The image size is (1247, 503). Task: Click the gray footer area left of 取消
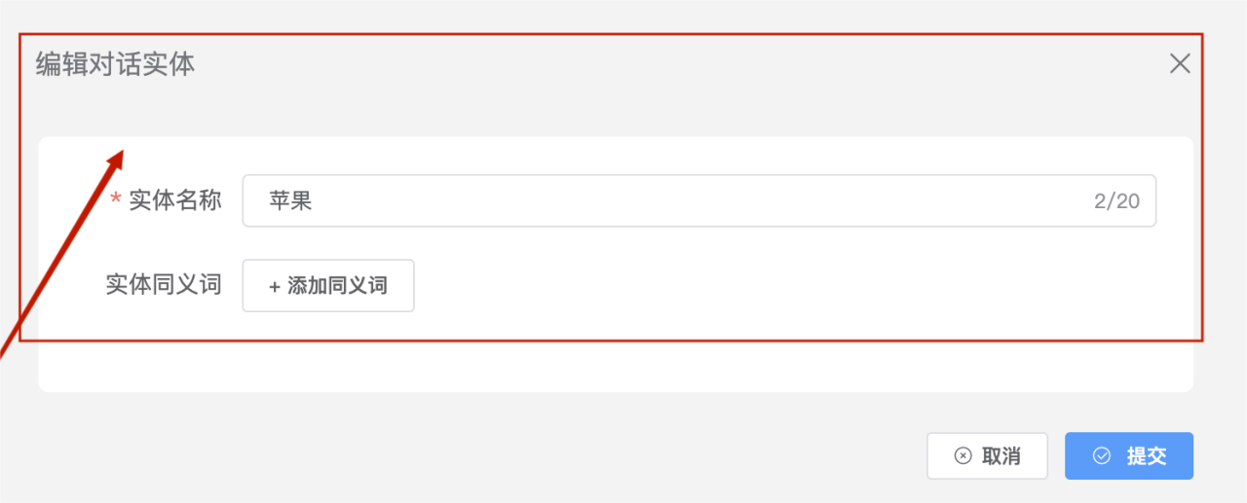coord(468,456)
